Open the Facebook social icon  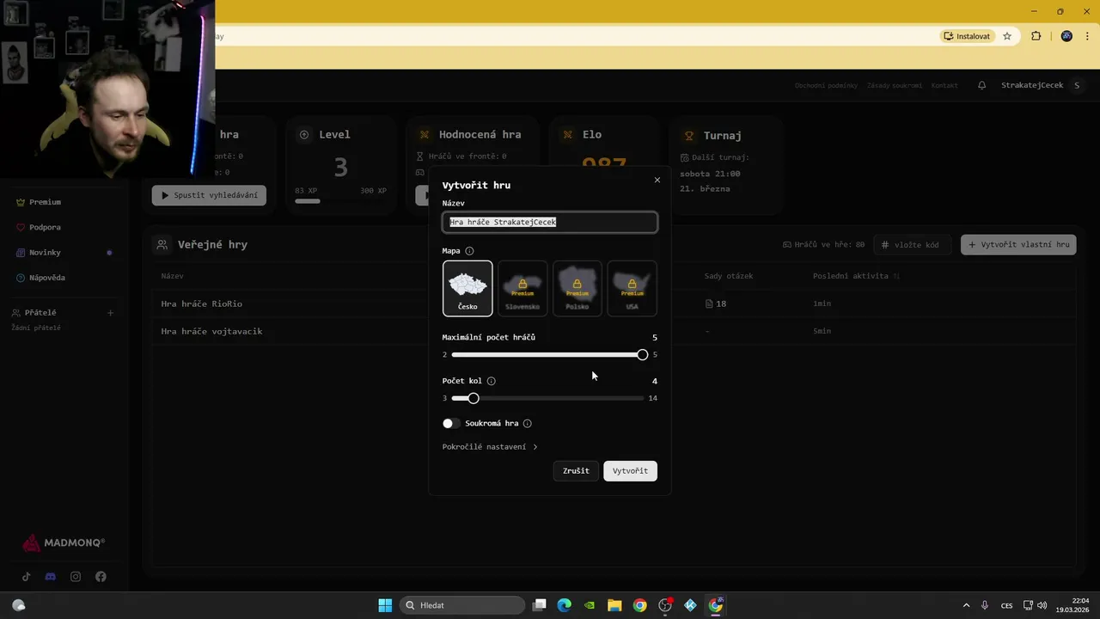(x=101, y=577)
